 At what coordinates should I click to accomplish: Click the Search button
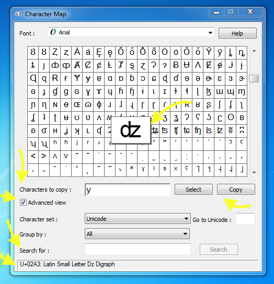tap(219, 250)
